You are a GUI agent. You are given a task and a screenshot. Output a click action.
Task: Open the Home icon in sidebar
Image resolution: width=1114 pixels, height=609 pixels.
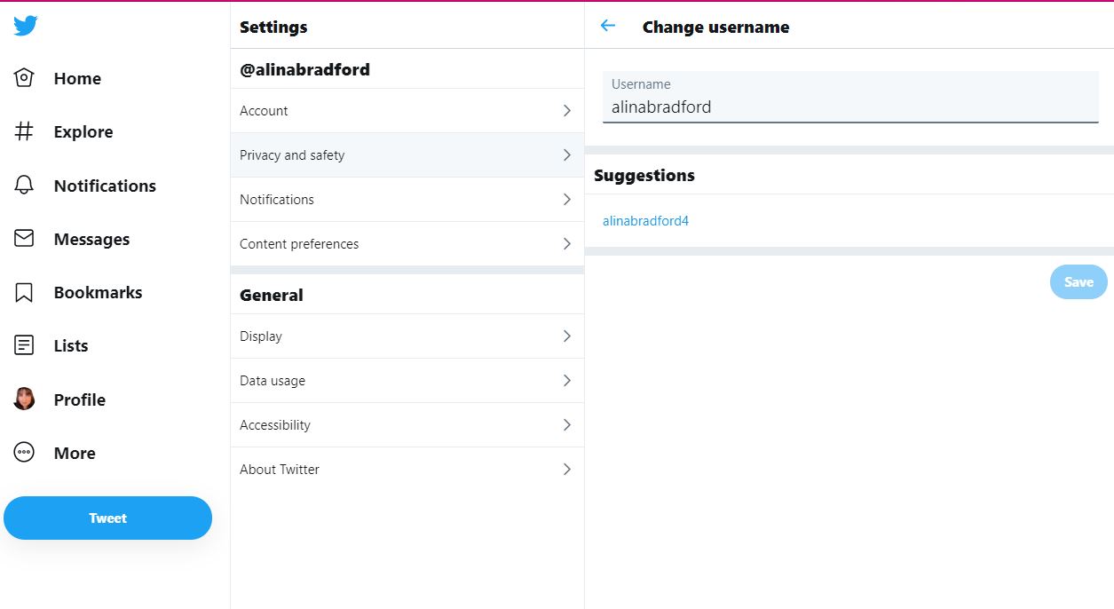click(x=24, y=78)
